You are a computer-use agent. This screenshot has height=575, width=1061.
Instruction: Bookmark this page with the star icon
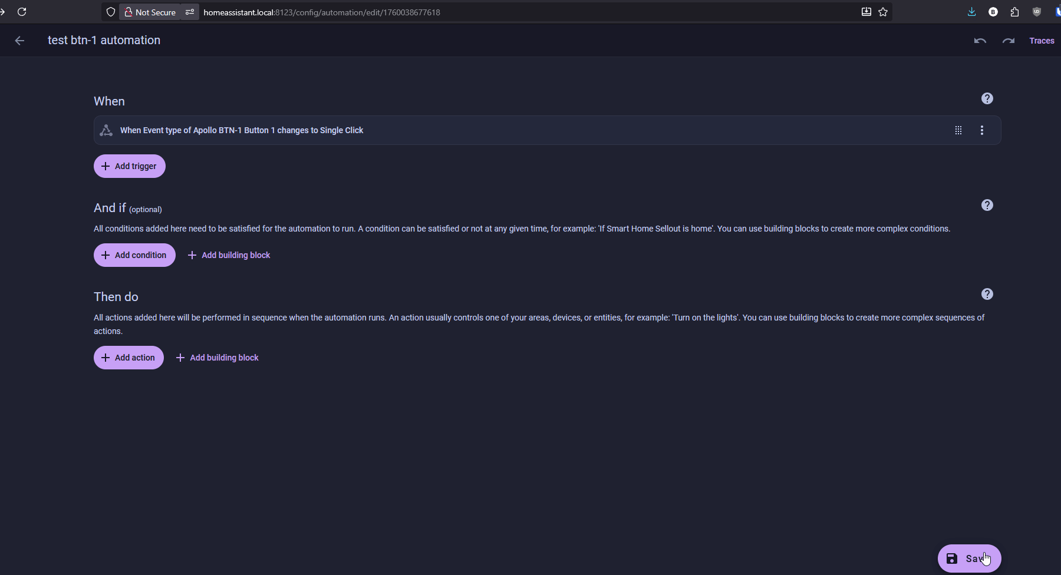pos(883,12)
